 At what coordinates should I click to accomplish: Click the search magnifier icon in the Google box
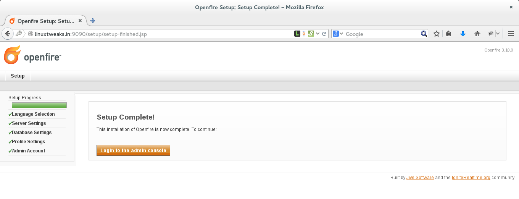tap(424, 34)
